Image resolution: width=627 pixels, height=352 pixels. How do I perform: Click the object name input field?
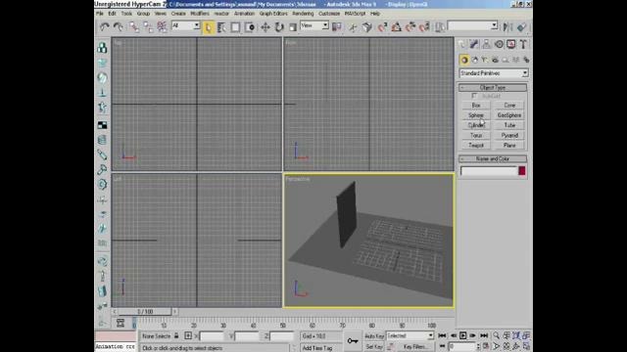point(489,171)
